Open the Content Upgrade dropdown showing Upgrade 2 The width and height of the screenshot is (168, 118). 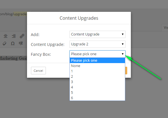[x=97, y=44]
